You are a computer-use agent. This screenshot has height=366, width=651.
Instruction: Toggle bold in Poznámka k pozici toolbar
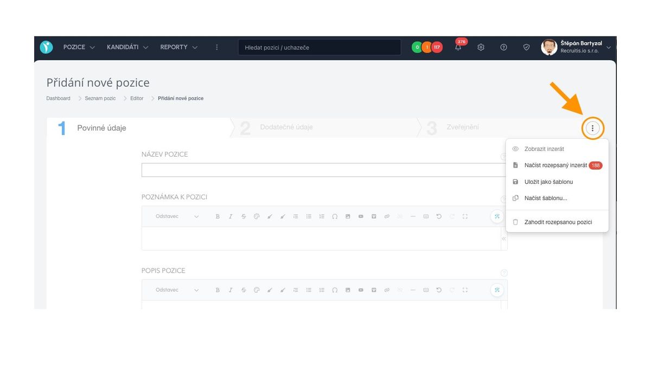(218, 216)
